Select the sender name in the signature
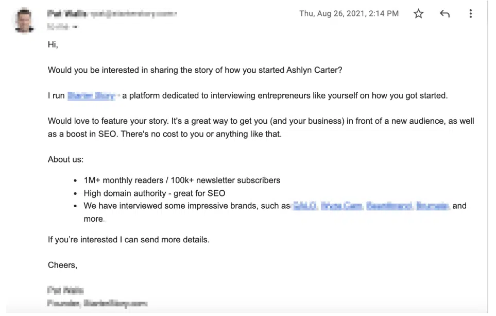This screenshot has height=316, width=496. (65, 290)
